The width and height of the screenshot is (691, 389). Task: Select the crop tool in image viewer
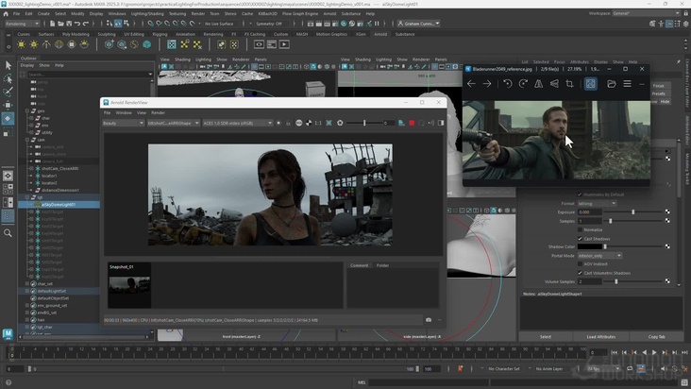569,84
